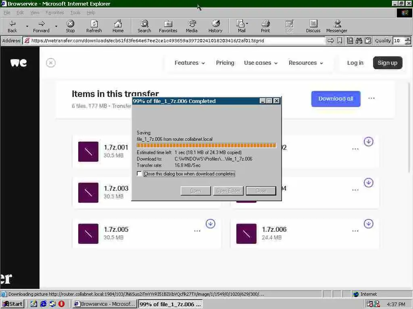
Task: Click the Go arrow beside address bar
Action: [x=331, y=41]
